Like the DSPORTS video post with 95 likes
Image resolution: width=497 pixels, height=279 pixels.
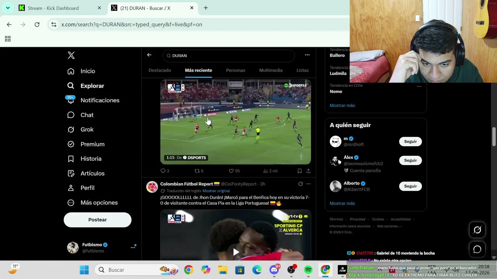tap(234, 171)
